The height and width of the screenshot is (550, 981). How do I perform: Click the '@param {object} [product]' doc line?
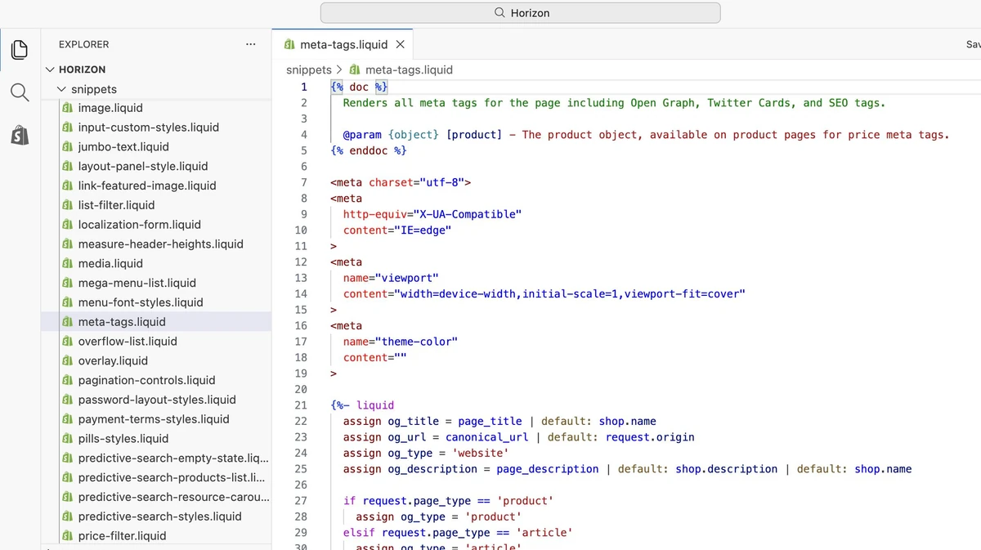(x=646, y=135)
